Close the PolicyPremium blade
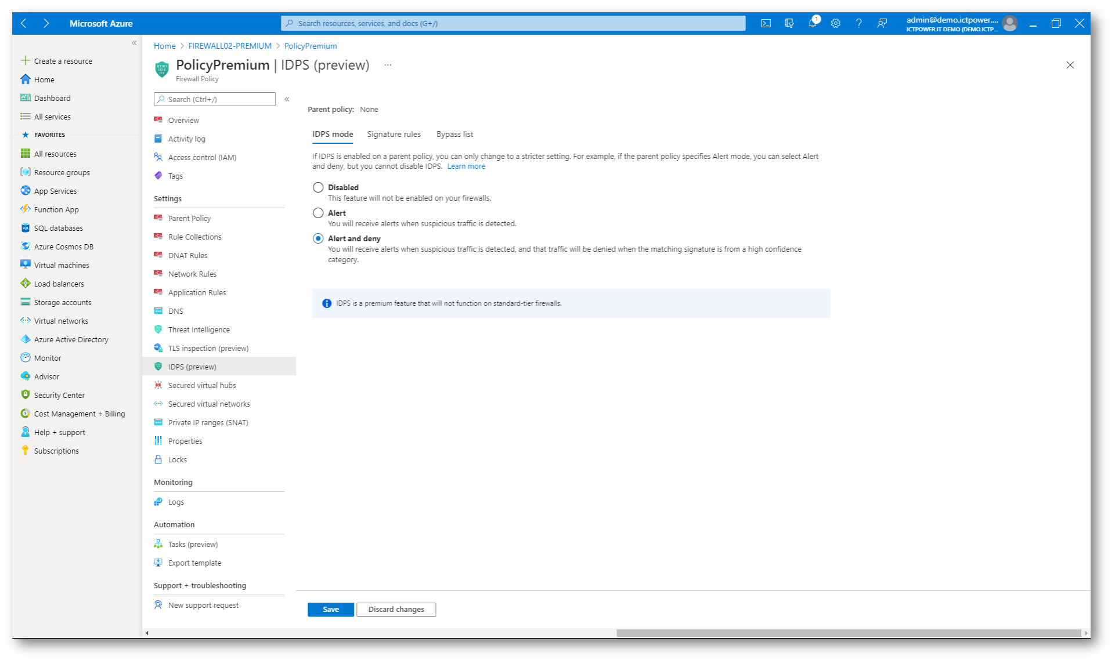The height and width of the screenshot is (663, 1115). (1070, 65)
